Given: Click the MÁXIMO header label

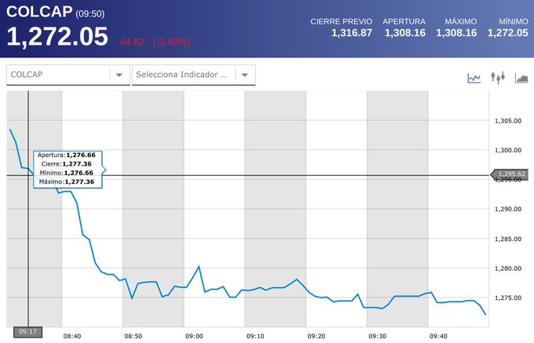Looking at the screenshot, I should click(460, 21).
